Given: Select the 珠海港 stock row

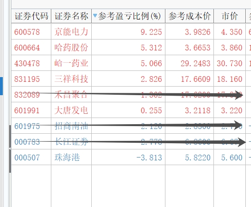Looking at the screenshot, I should point(131,158).
